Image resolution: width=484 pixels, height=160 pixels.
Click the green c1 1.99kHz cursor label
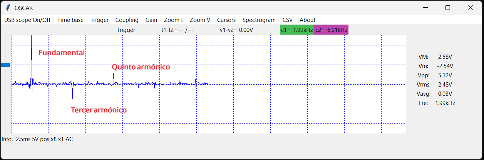pyautogui.click(x=297, y=30)
